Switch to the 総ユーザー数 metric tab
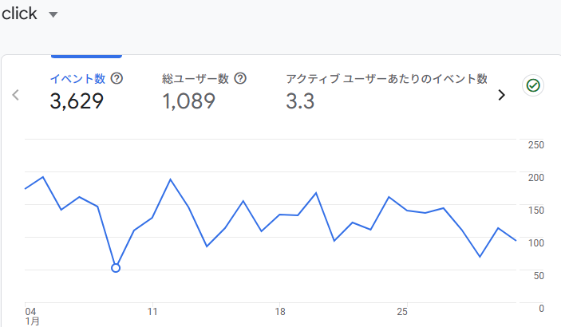The image size is (561, 327). coord(196,78)
